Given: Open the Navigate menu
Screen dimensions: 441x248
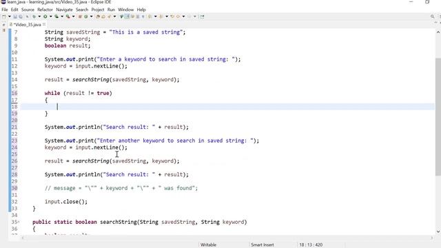Looking at the screenshot, I should (64, 10).
